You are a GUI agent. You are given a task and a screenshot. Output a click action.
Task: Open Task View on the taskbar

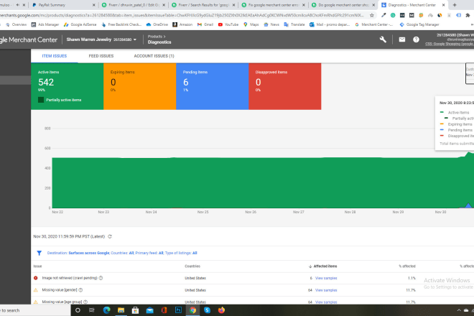click(92, 310)
